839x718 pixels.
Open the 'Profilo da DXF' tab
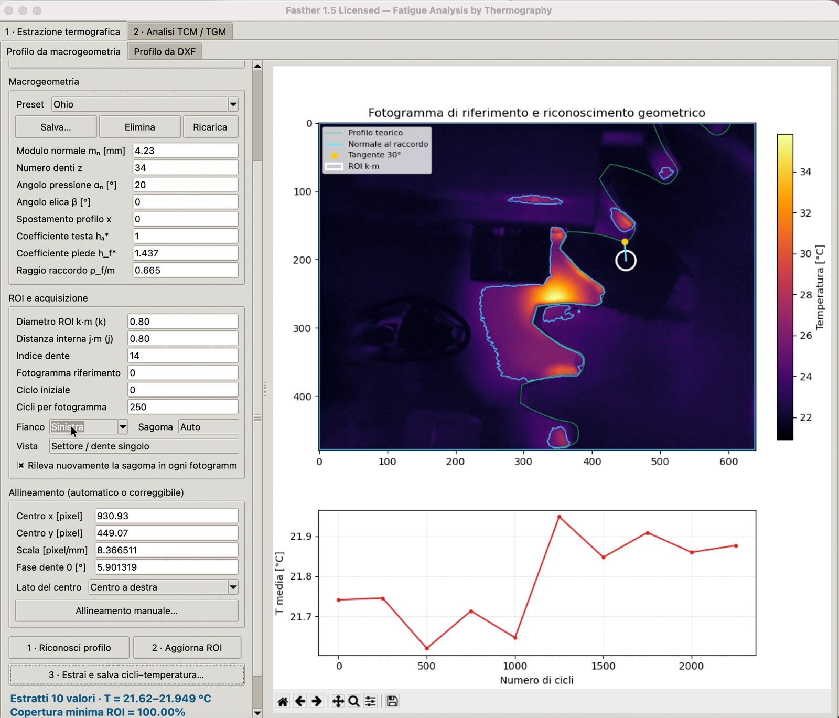coord(165,51)
